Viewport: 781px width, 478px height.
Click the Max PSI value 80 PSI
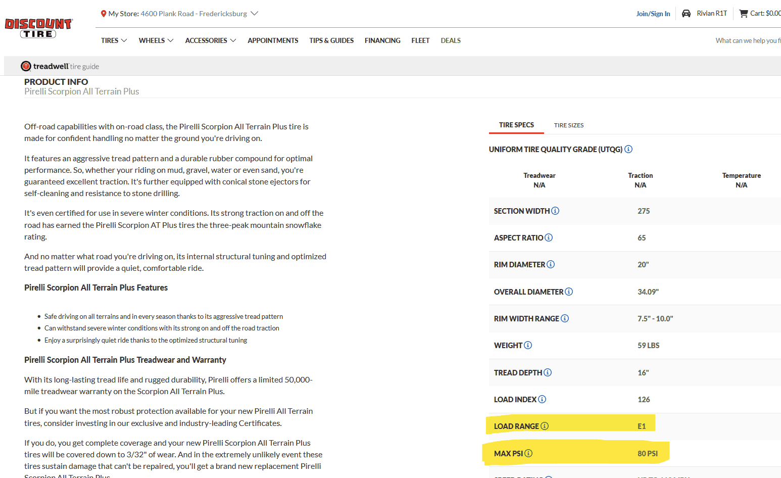648,454
